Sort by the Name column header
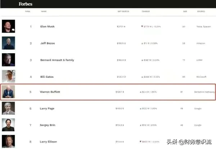216x149 pixels. [x=44, y=11]
